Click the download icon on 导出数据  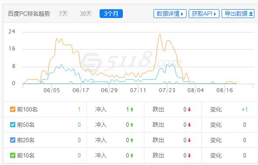click(x=251, y=14)
